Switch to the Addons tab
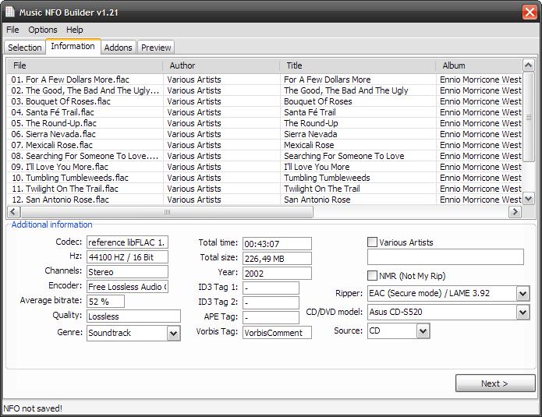Viewport: 542px width, 417px height. point(119,48)
